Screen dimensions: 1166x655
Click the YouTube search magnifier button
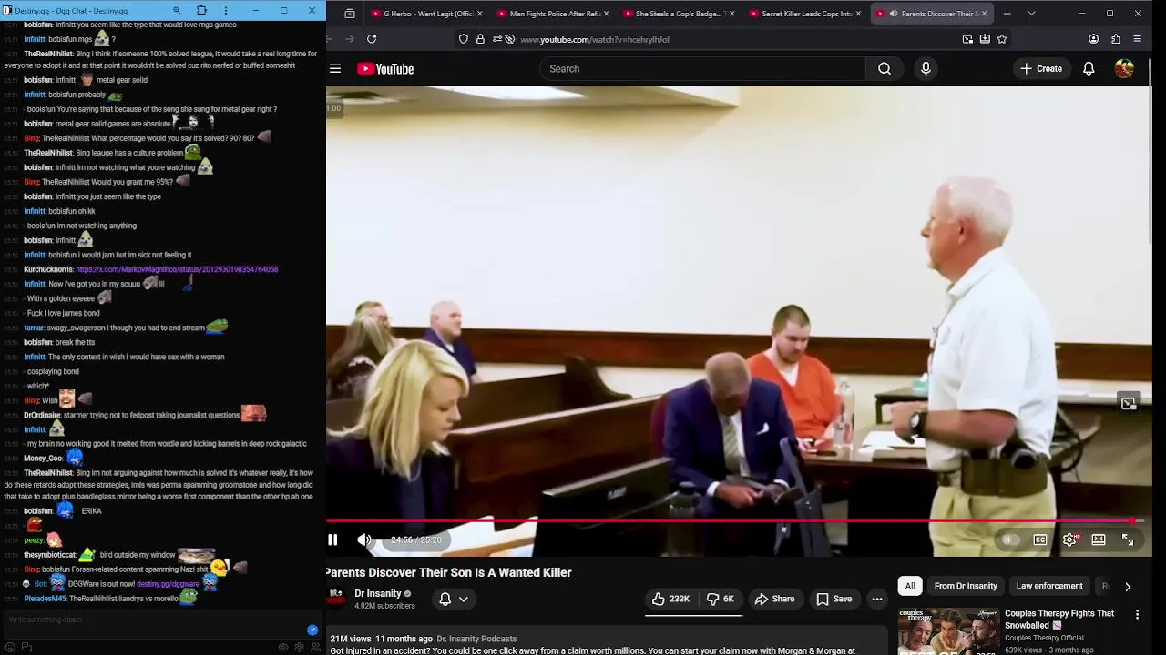tap(885, 69)
